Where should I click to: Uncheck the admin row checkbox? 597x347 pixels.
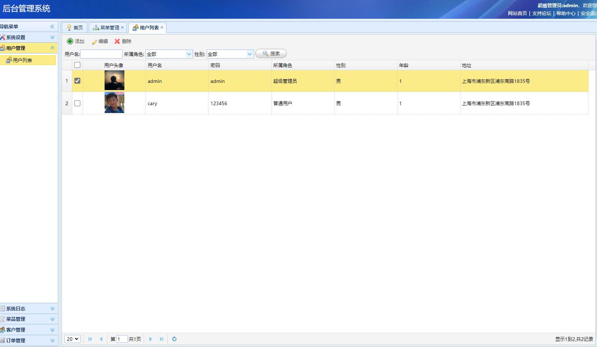[x=77, y=81]
